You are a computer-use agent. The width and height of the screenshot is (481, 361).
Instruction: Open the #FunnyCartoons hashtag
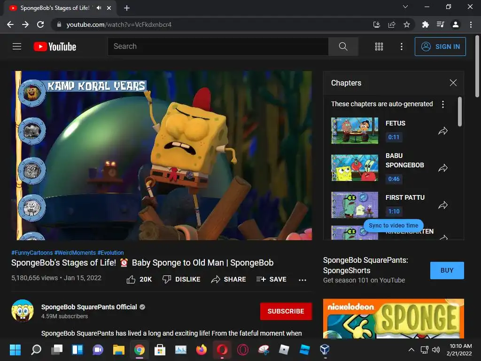[32, 252]
